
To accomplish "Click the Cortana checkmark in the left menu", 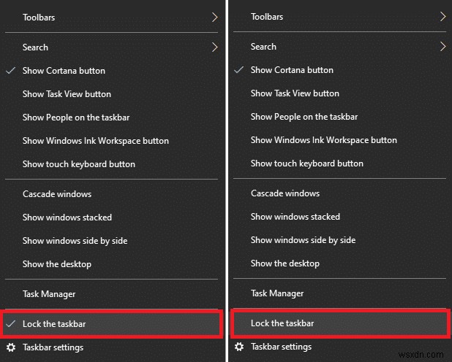I will (x=10, y=71).
